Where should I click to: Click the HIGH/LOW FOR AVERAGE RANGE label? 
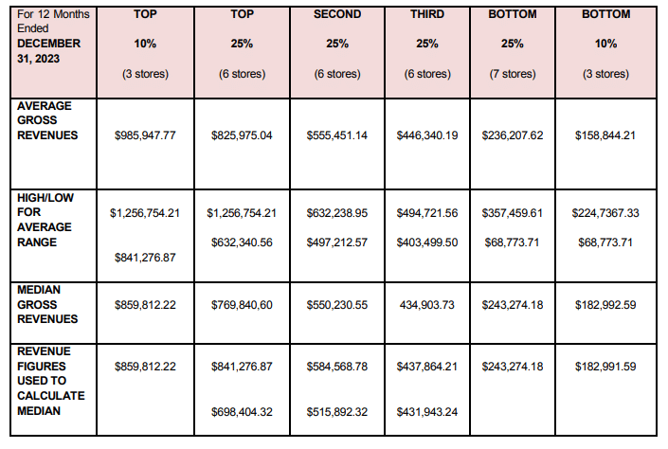[45, 220]
